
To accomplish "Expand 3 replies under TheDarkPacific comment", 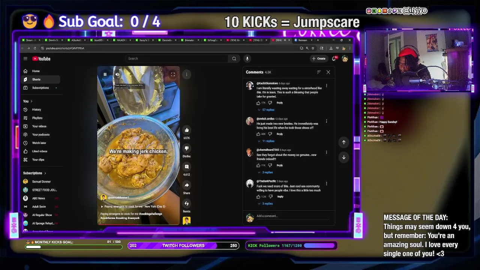I will [265, 204].
